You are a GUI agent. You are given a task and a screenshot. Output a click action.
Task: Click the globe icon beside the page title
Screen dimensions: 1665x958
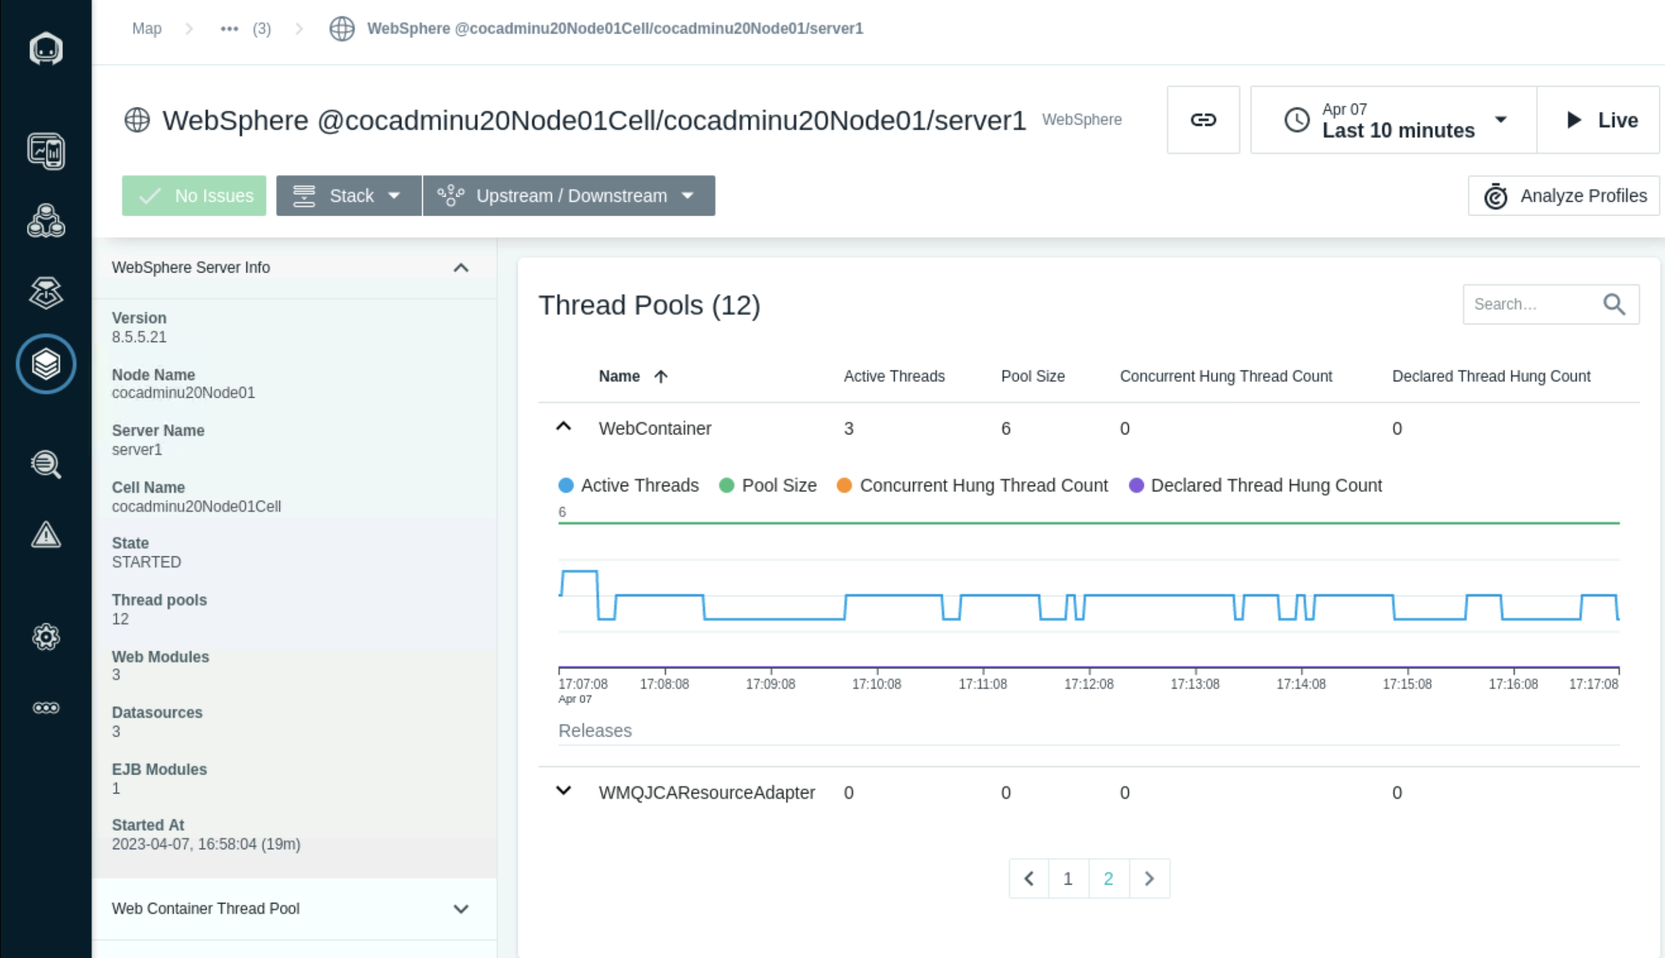click(137, 120)
